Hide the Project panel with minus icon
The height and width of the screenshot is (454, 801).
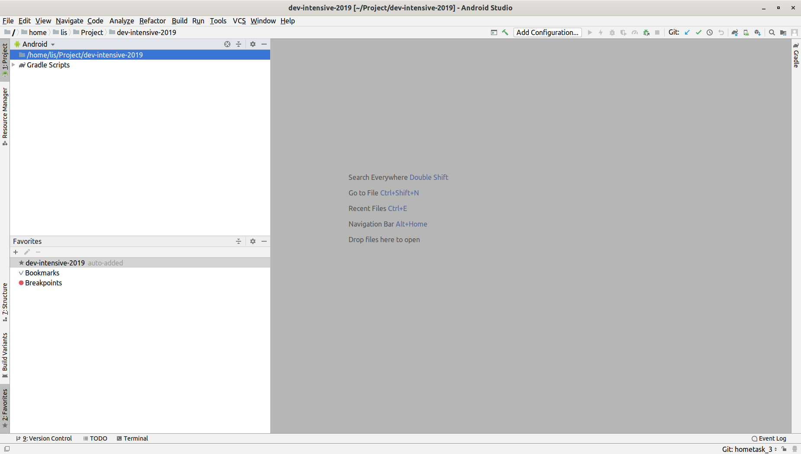(264, 44)
